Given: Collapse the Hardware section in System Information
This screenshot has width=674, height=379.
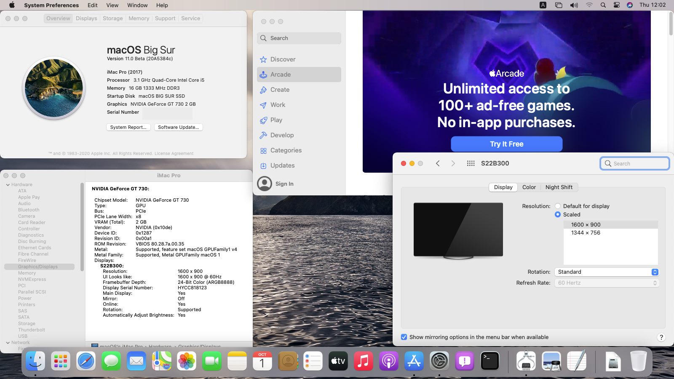Looking at the screenshot, I should (x=8, y=184).
